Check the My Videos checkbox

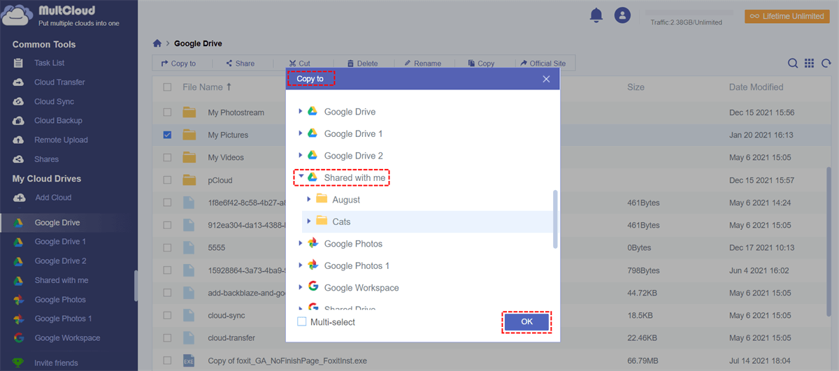tap(167, 157)
